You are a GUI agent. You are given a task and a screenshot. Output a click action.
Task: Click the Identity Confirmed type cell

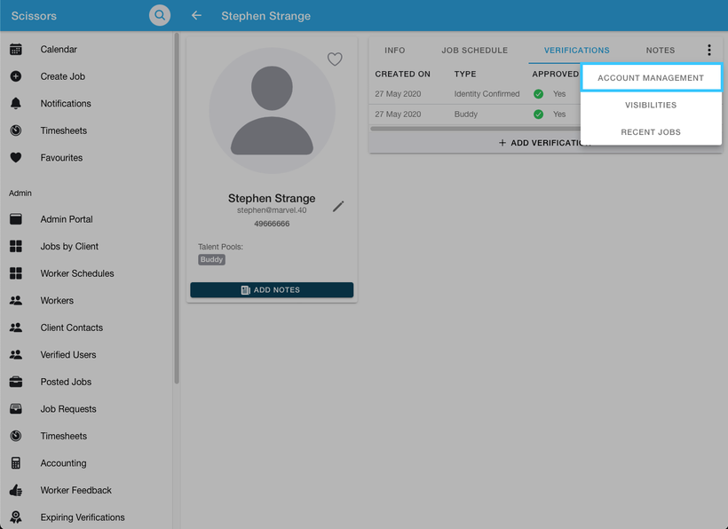(x=487, y=94)
